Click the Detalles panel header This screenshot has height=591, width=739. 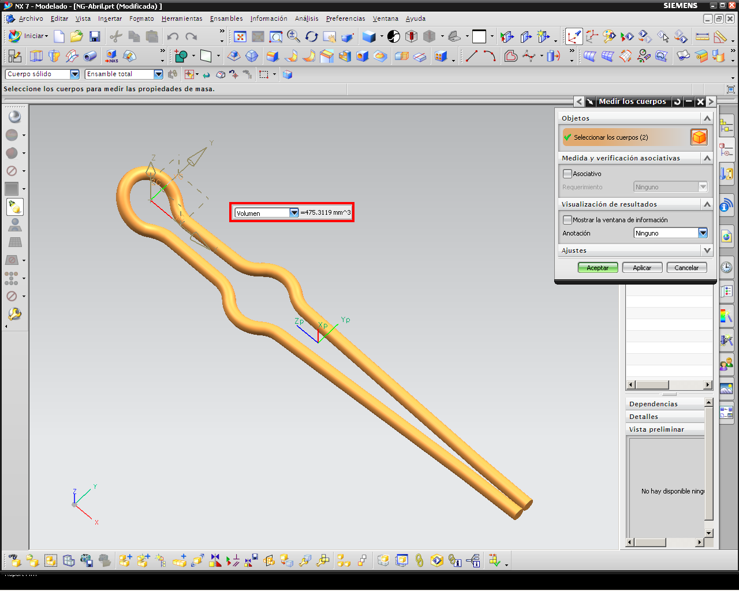tap(665, 416)
